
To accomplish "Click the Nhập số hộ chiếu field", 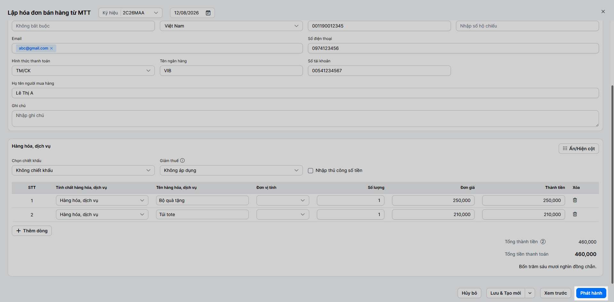I will tap(527, 26).
